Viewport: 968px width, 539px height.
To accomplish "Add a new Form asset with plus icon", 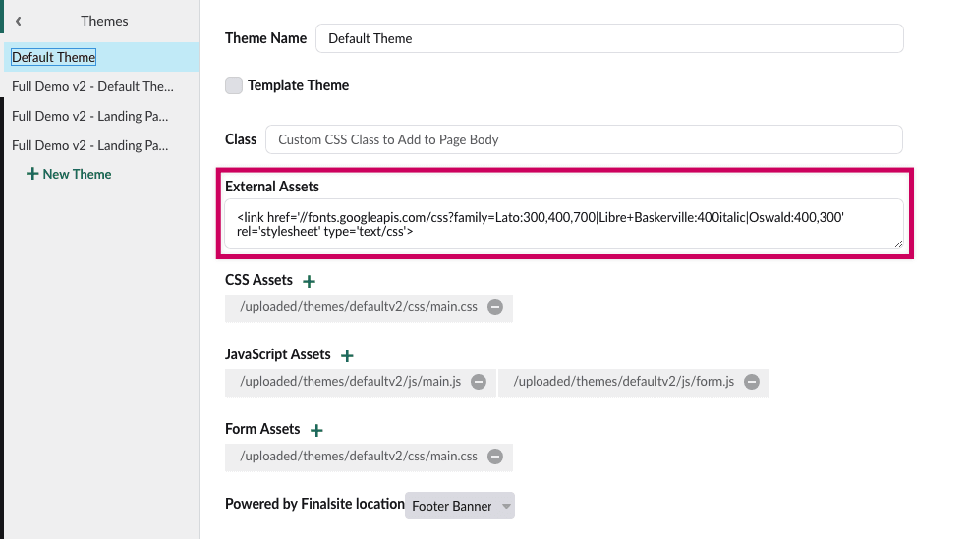I will coord(316,430).
